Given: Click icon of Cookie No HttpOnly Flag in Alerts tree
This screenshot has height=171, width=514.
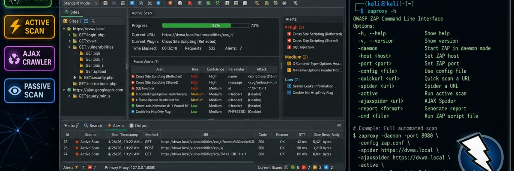Looking at the screenshot, I should pos(289,92).
